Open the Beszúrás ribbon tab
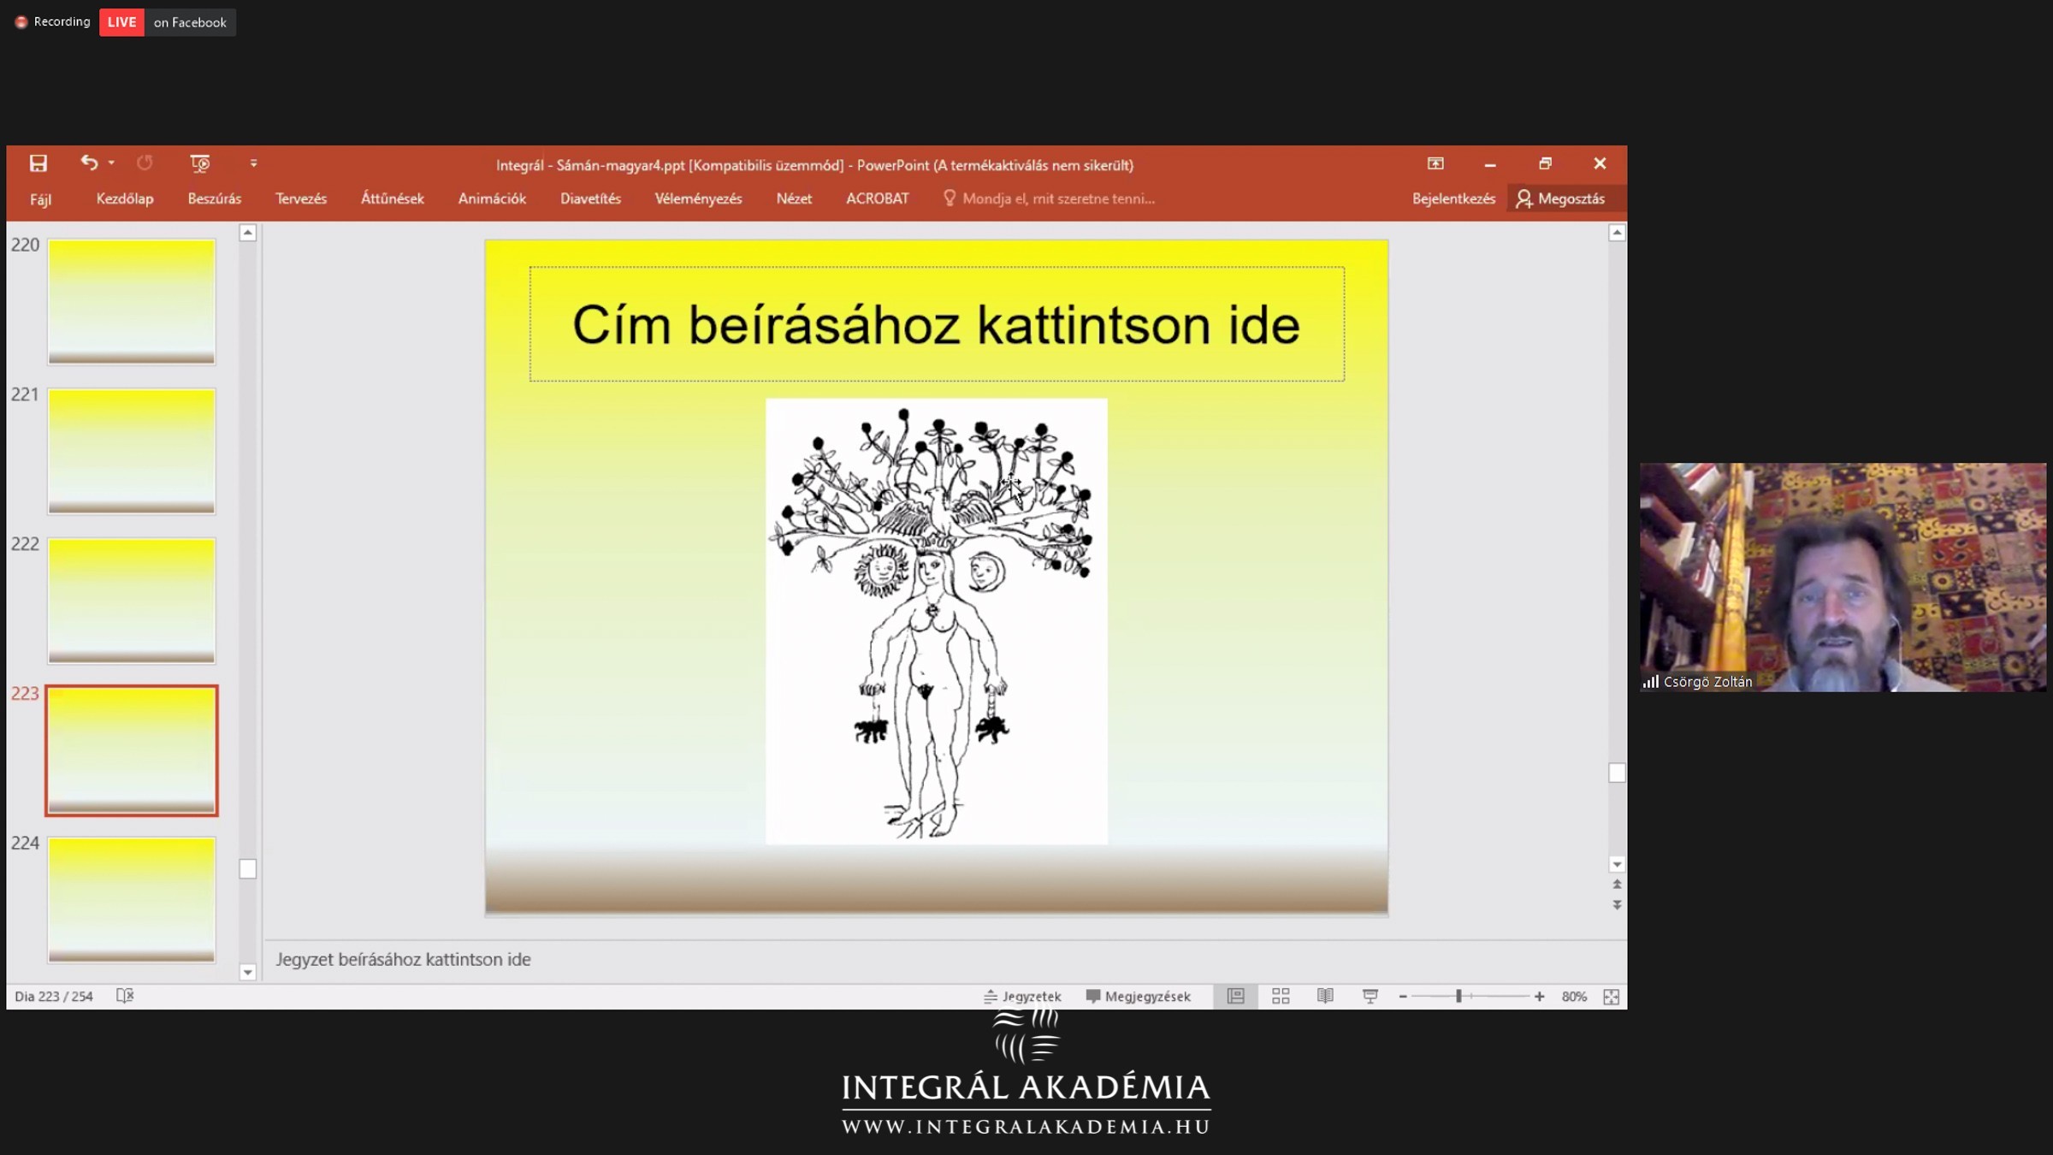The height and width of the screenshot is (1155, 2053). (214, 198)
